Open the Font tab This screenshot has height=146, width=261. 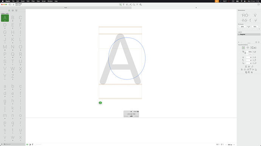click(65, 8)
